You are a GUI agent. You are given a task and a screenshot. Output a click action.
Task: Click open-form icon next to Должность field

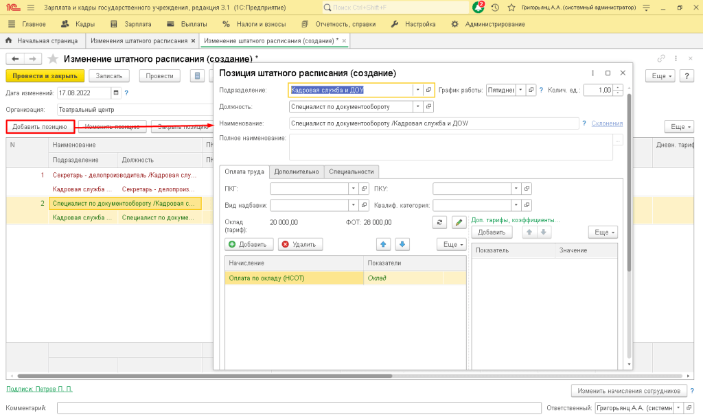point(428,107)
